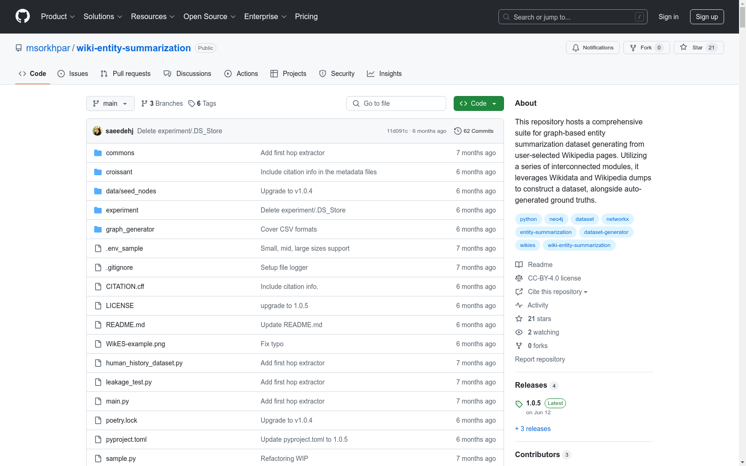This screenshot has width=746, height=466.
Task: Expand Cite this repository dropdown
Action: coord(558,292)
